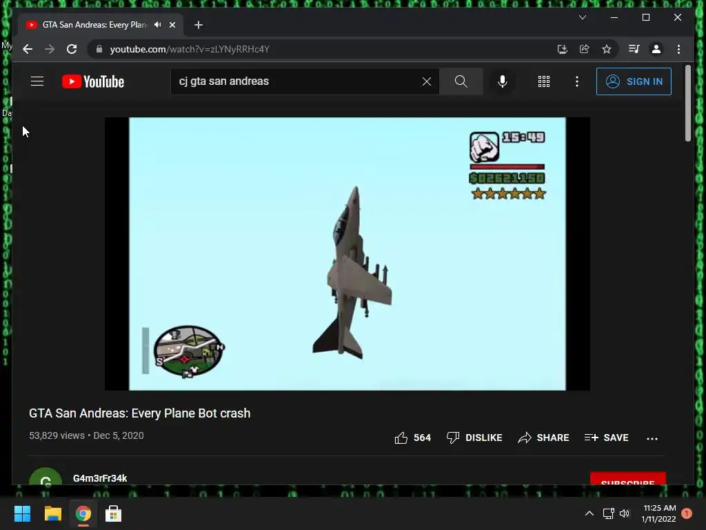Go back in Chrome
This screenshot has width=706, height=530.
(x=28, y=49)
